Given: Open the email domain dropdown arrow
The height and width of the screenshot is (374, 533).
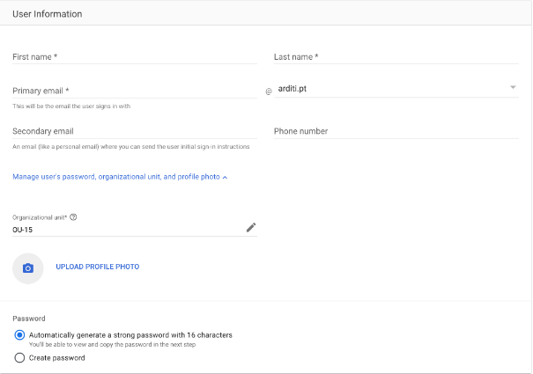Looking at the screenshot, I should tap(513, 88).
